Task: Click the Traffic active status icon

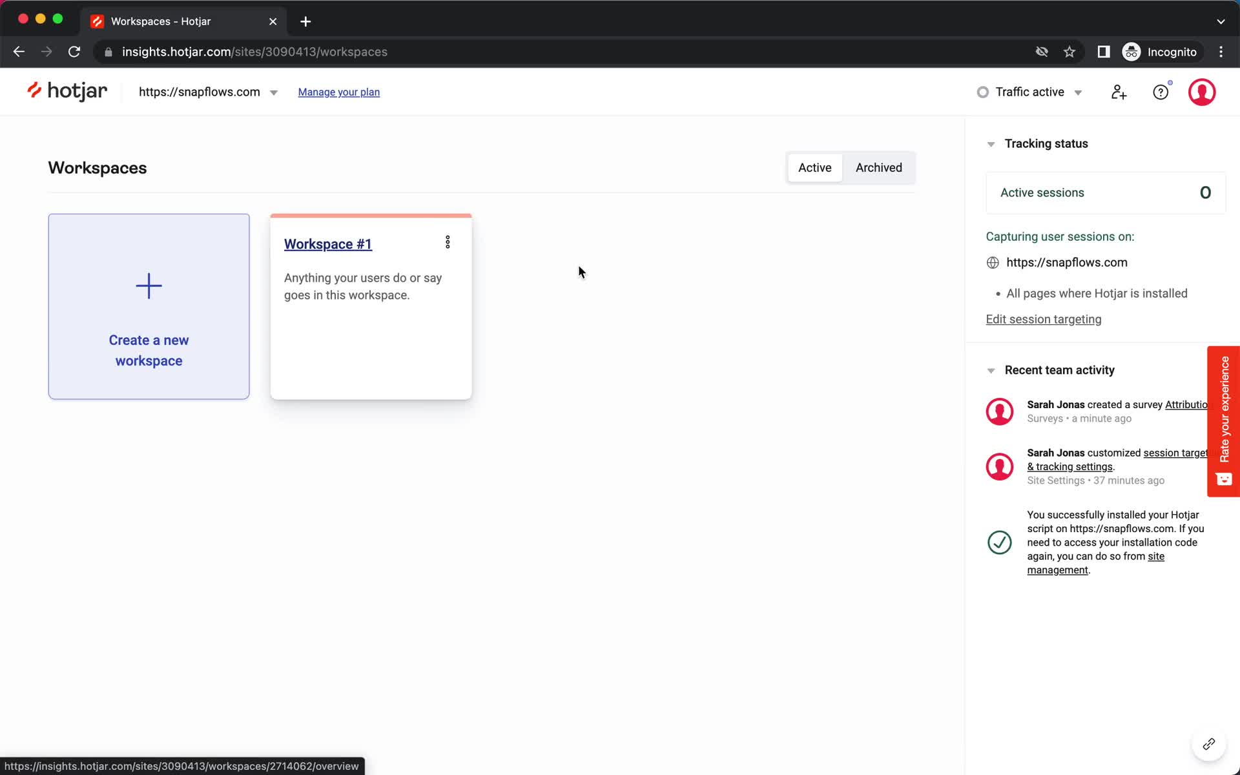Action: [982, 92]
